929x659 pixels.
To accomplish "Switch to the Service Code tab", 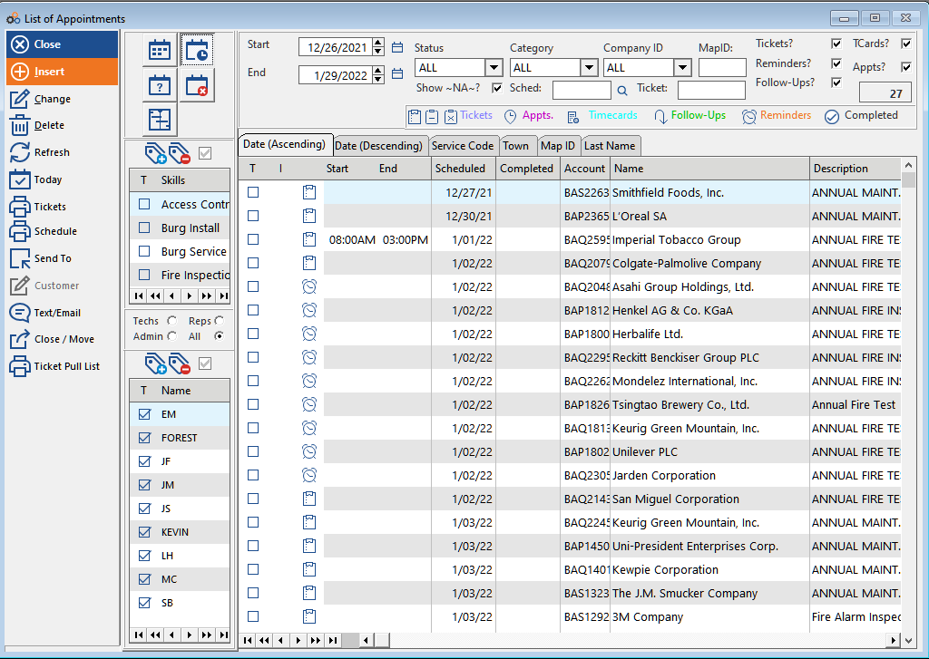I will [x=463, y=146].
